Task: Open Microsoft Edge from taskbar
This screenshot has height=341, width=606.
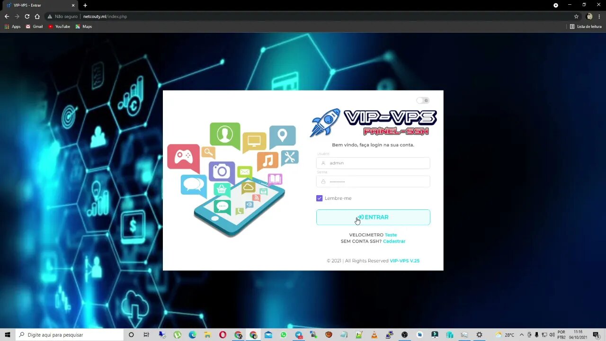Action: (192, 335)
